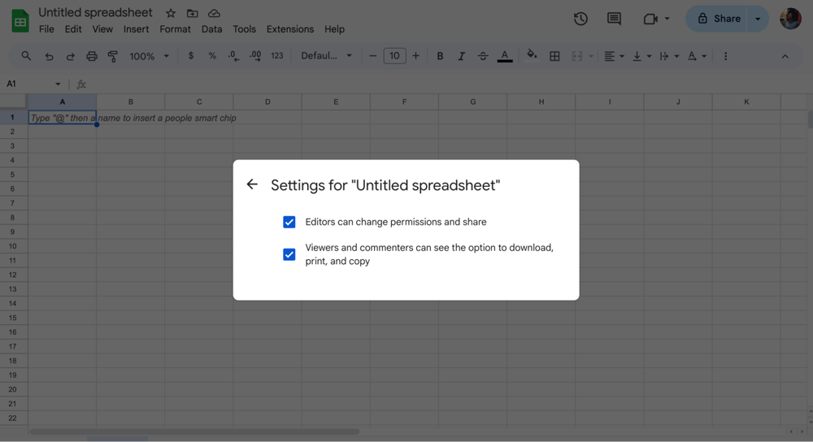
Task: Click the Share button
Action: (719, 19)
